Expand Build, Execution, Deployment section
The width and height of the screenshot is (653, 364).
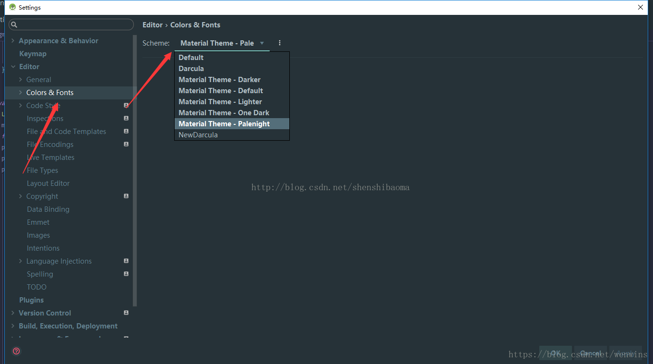point(13,326)
